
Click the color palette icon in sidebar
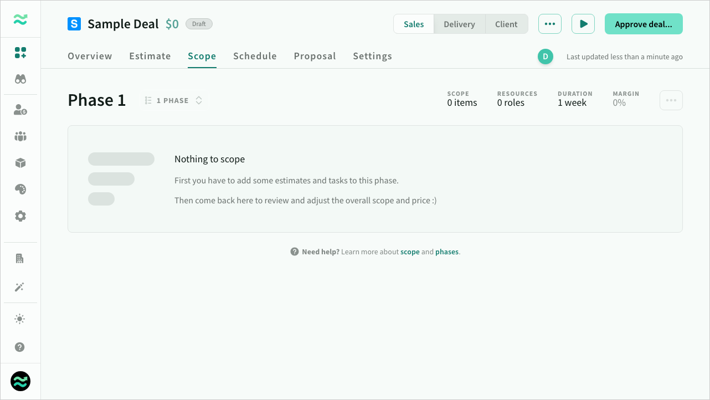[20, 189]
